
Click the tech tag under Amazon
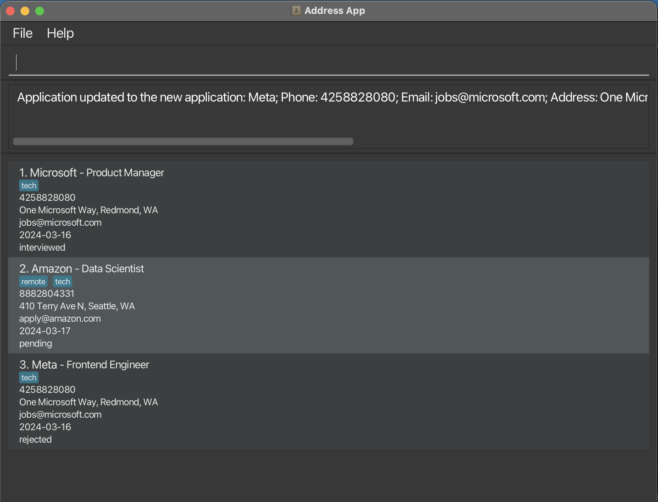(62, 282)
